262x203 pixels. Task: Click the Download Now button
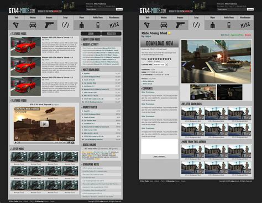160,43
